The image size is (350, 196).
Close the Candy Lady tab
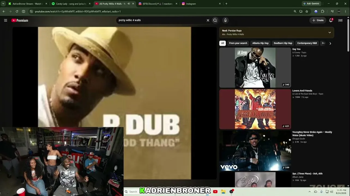[89, 4]
